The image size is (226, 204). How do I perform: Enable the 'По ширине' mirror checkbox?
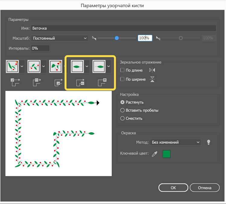(122, 79)
